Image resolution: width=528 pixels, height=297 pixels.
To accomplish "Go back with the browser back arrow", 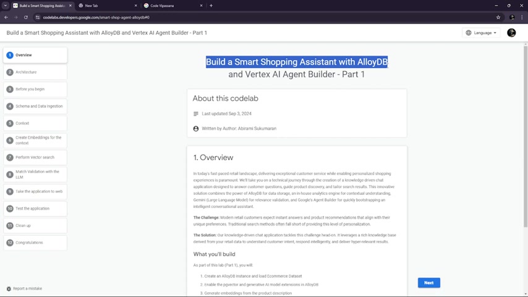I will (x=6, y=17).
